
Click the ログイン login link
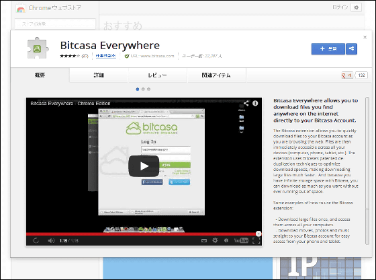(340, 7)
